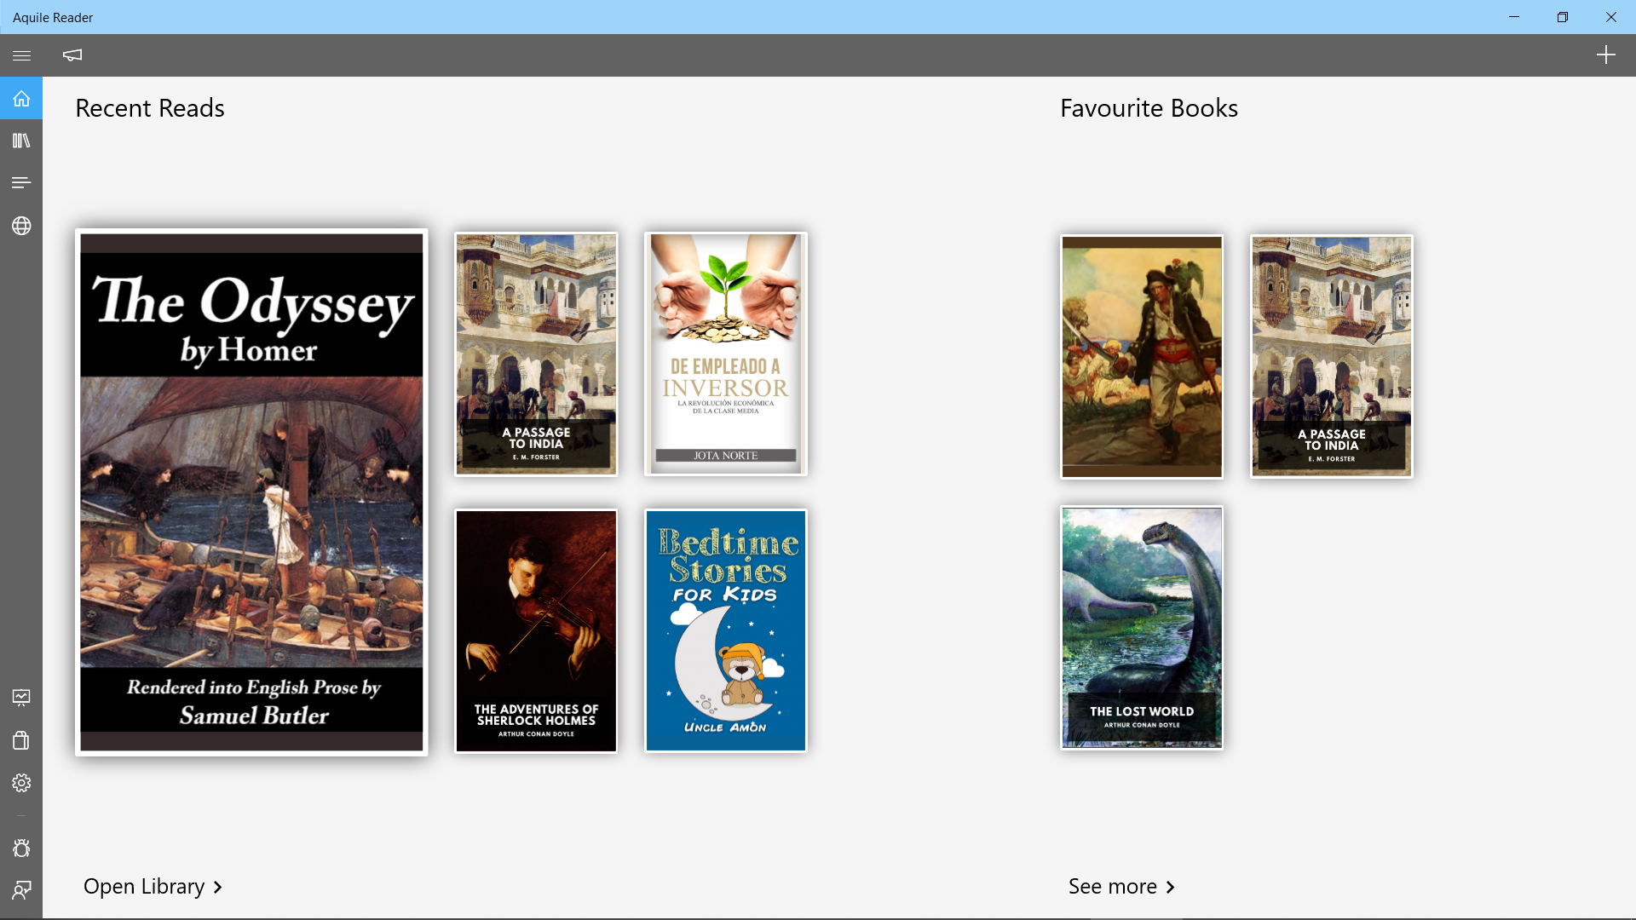Open A Passage to India in Recent Reads
The image size is (1636, 920).
(x=536, y=354)
